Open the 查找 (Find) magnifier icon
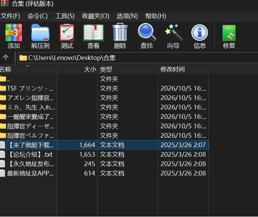 pos(147,32)
